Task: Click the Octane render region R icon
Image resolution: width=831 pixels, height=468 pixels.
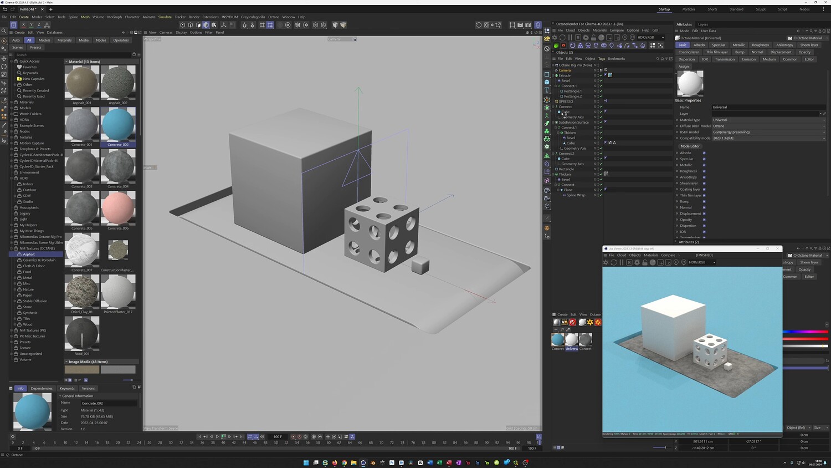Action: (578, 38)
